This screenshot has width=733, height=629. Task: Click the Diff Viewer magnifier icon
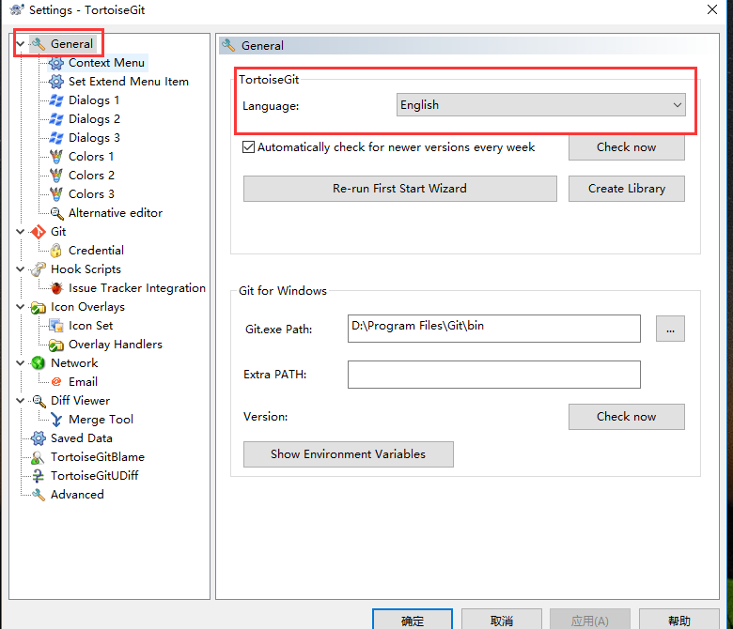click(x=38, y=401)
